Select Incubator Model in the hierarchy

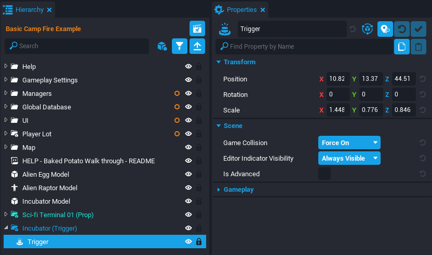pos(46,202)
